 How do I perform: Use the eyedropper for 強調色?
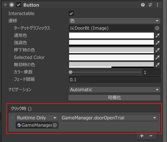157,43
